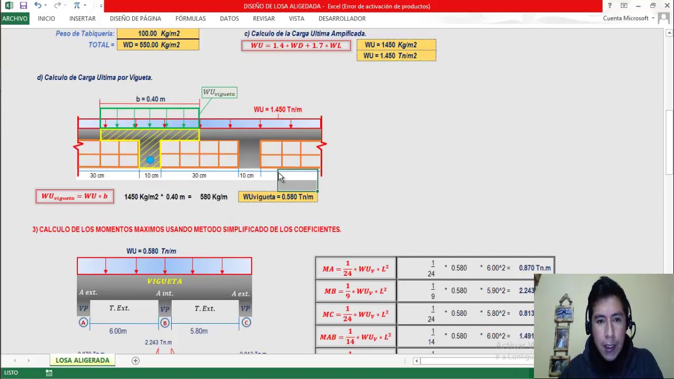Open the redo history dropdown arrow
The width and height of the screenshot is (674, 379).
(x=66, y=6)
